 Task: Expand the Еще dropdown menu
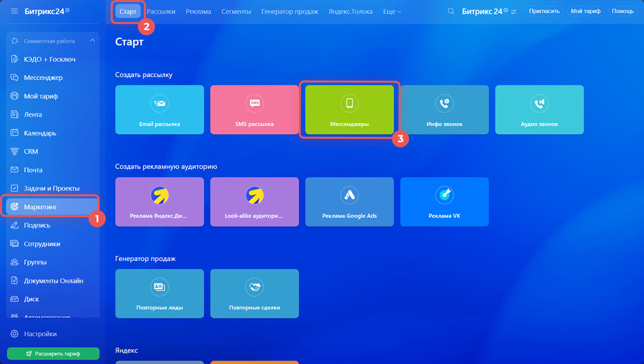click(x=392, y=11)
